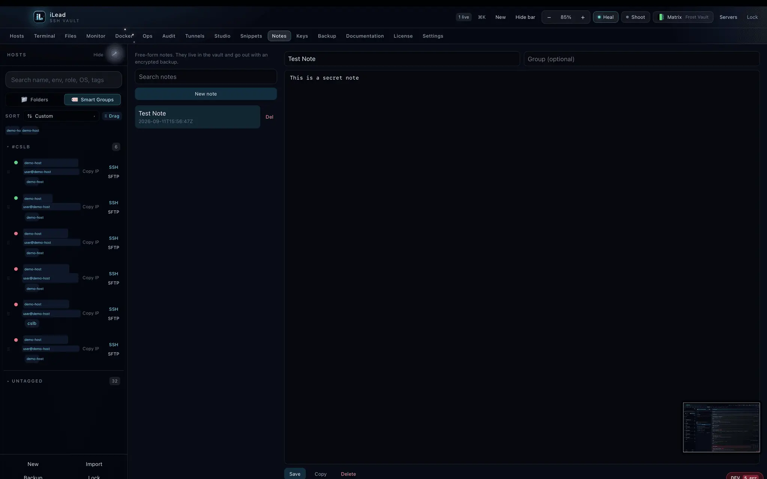Go to the Snippets tab
This screenshot has height=479, width=767.
[251, 36]
